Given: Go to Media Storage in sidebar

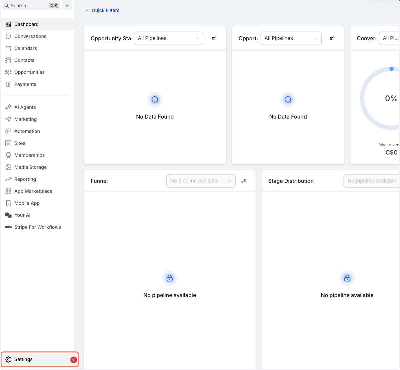Looking at the screenshot, I should 38,167.
